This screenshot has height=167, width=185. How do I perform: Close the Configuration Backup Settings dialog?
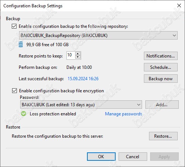(179, 5)
